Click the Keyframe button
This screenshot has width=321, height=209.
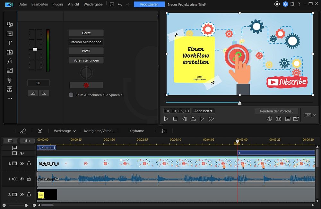point(136,131)
